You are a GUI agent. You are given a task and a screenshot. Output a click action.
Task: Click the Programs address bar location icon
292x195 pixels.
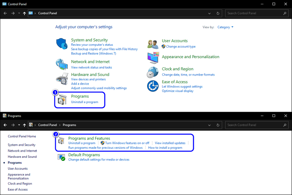31,125
